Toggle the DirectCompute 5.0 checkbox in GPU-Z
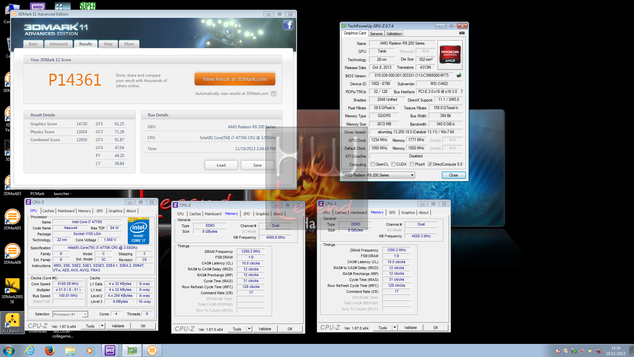Image resolution: width=634 pixels, height=357 pixels. [x=430, y=164]
